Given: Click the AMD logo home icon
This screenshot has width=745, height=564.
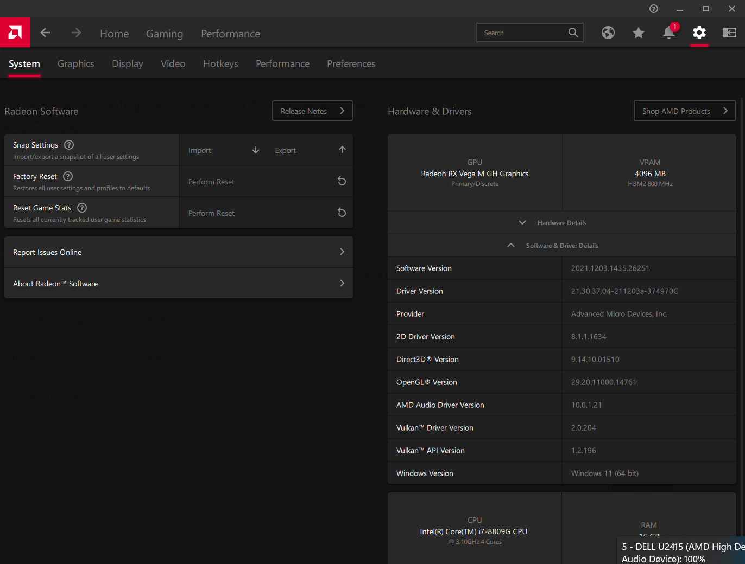Looking at the screenshot, I should [x=15, y=33].
